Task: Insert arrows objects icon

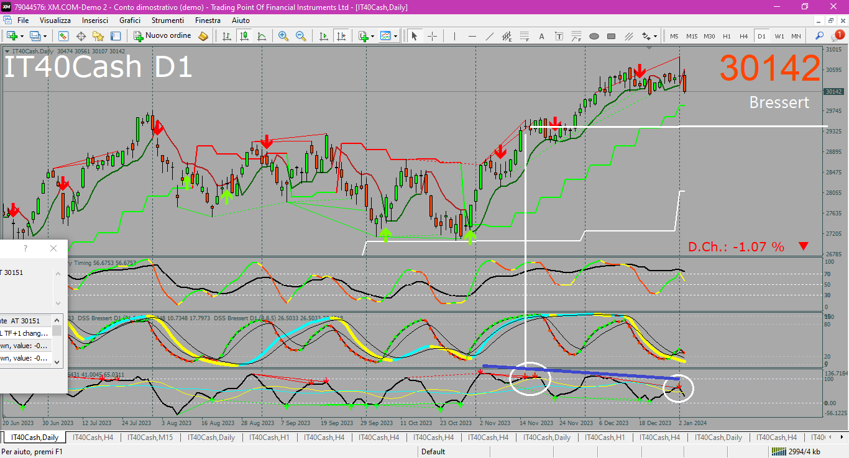Action: [x=646, y=36]
